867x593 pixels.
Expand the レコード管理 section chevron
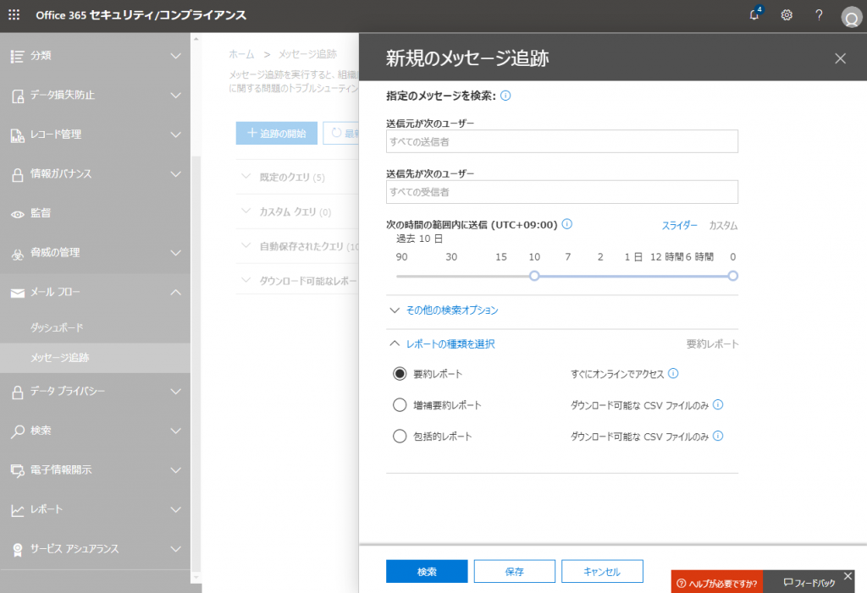176,135
